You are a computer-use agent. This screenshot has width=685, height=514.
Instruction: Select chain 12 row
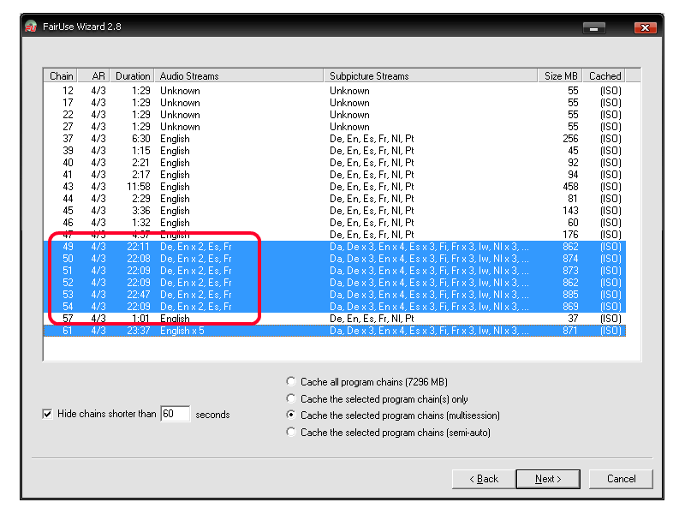[335, 91]
